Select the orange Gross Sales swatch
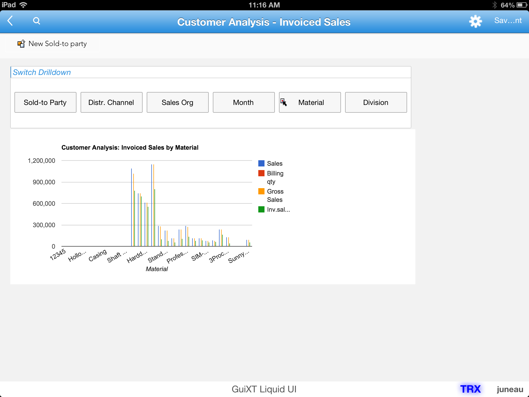 (261, 191)
